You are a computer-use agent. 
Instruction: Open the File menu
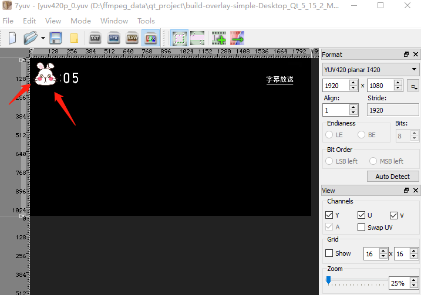(8, 21)
